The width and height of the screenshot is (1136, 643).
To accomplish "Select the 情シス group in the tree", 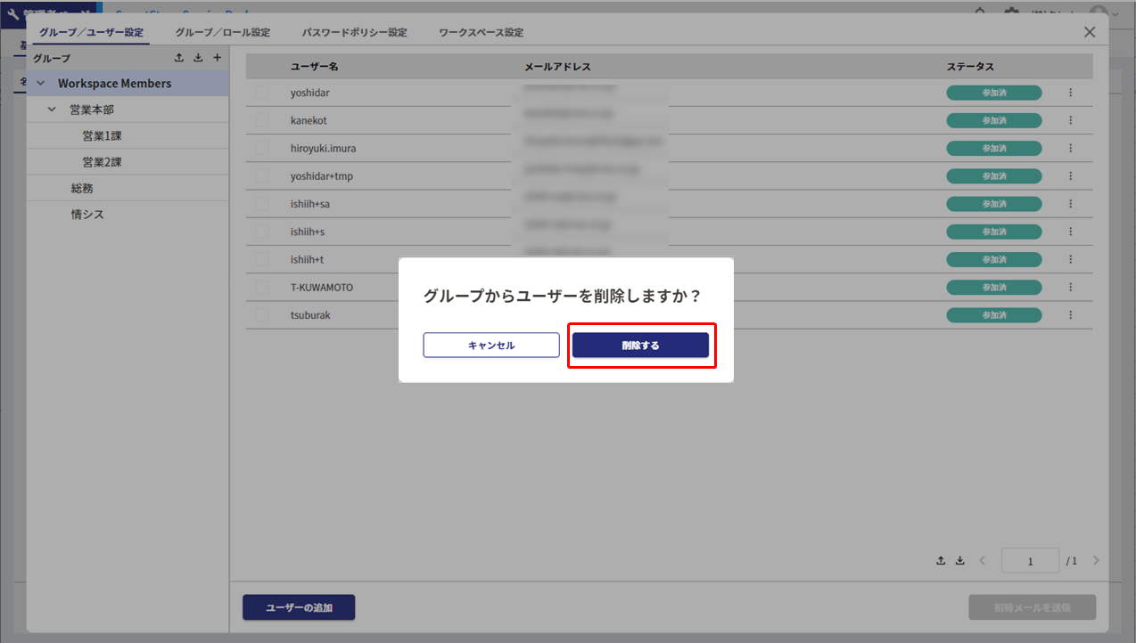I will tap(87, 215).
